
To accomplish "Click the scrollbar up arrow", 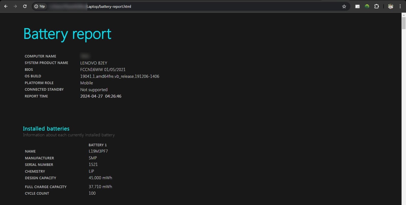I will pyautogui.click(x=404, y=15).
